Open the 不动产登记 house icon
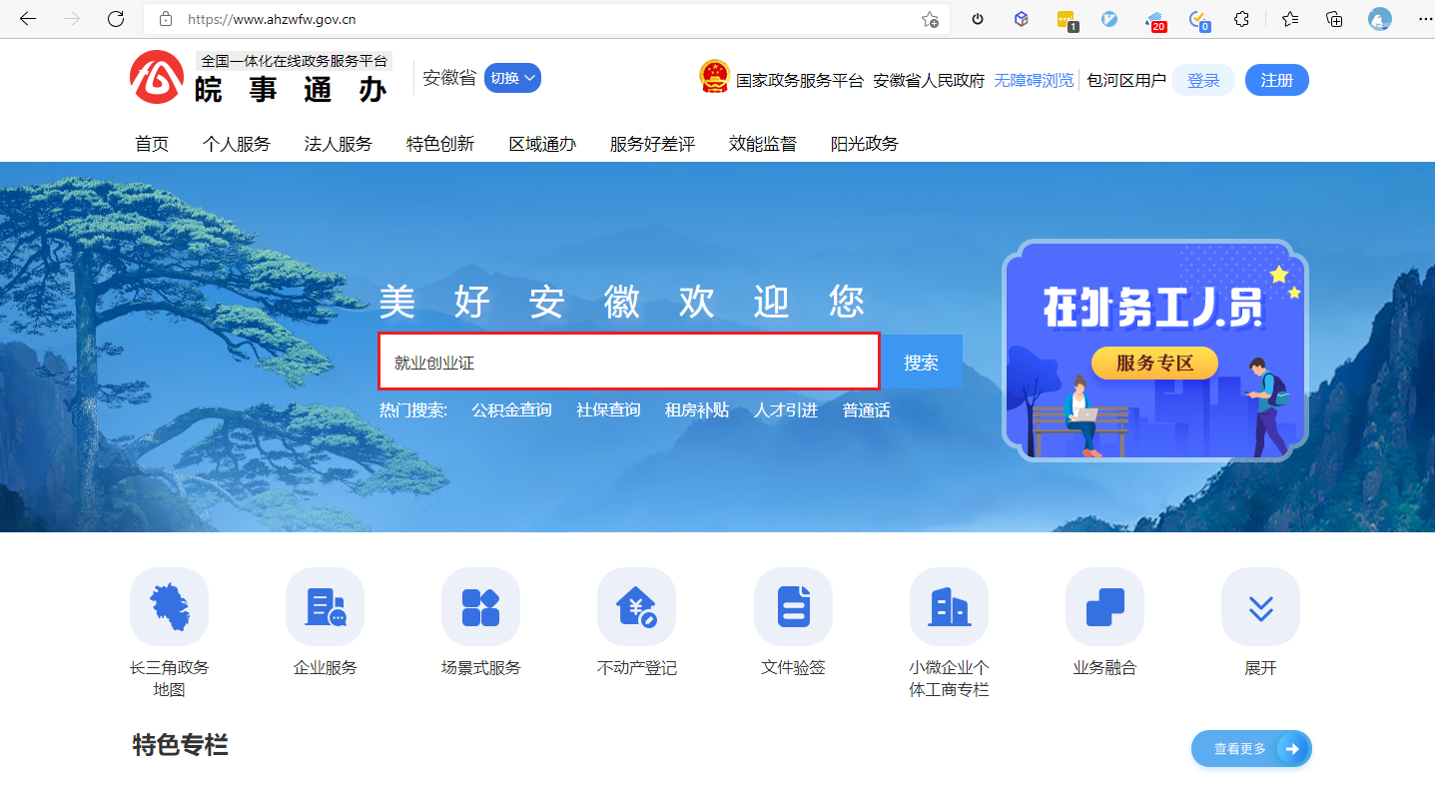The image size is (1435, 785). [x=636, y=606]
